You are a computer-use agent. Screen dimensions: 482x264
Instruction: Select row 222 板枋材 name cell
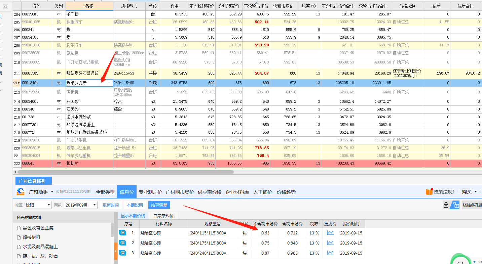(x=89, y=163)
